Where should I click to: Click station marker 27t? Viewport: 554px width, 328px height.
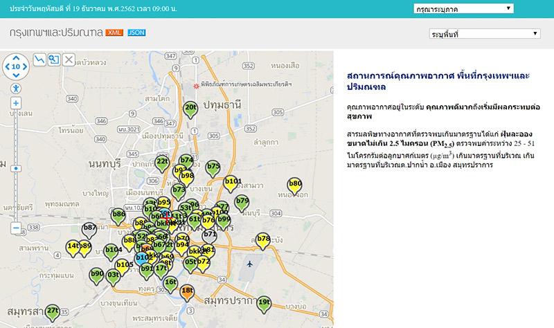pyautogui.click(x=53, y=313)
